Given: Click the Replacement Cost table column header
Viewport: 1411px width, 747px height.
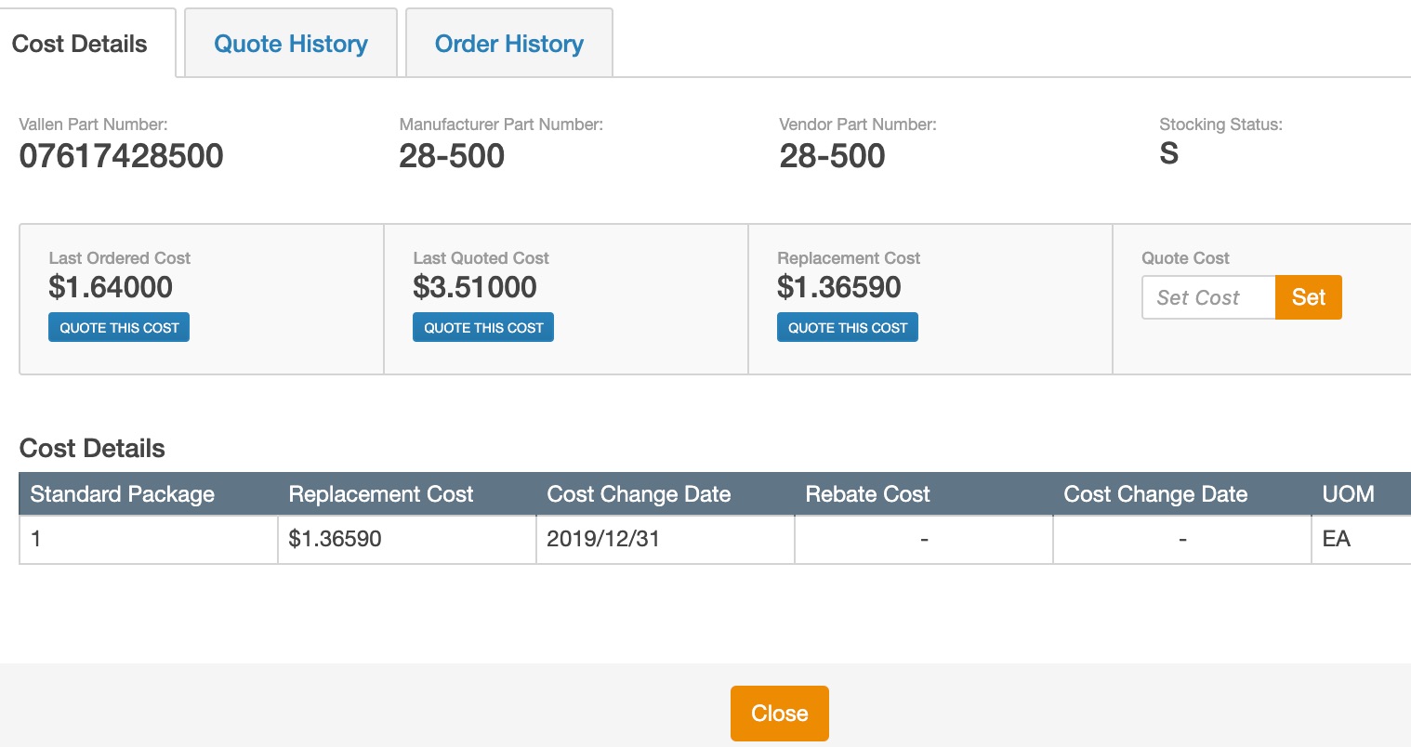Looking at the screenshot, I should (x=381, y=494).
